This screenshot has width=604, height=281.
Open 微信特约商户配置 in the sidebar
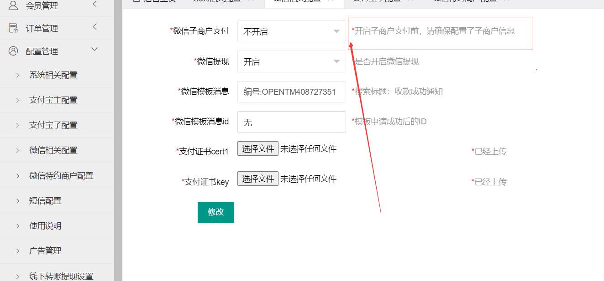[x=61, y=176]
